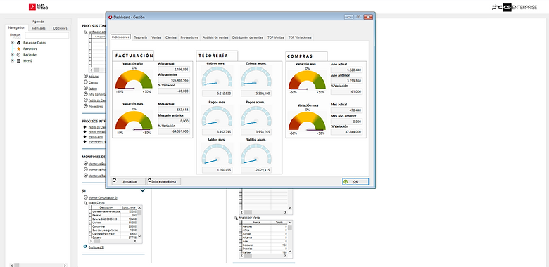The image size is (549, 267).
Task: Click the search icon beside listado Certific
Action: click(86, 202)
